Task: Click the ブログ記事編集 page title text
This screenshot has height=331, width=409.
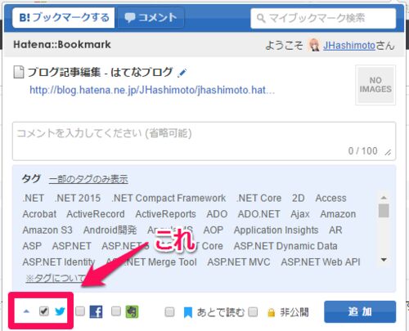Action: [100, 72]
